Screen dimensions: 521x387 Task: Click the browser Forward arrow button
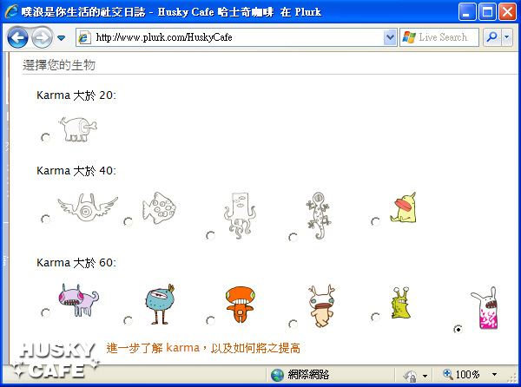42,37
